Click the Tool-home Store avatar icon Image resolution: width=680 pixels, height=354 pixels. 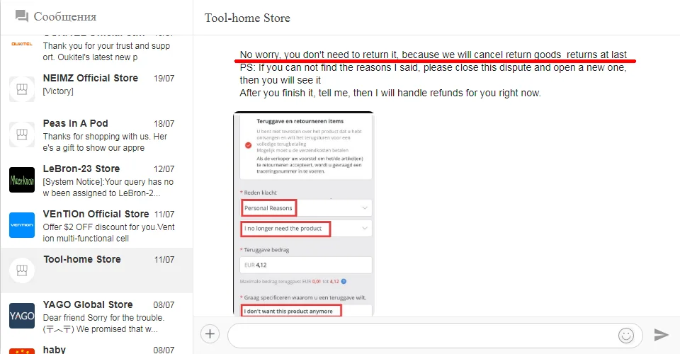(x=22, y=270)
